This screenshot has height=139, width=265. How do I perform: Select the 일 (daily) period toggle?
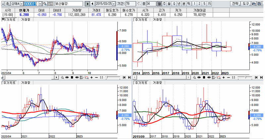point(159,4)
